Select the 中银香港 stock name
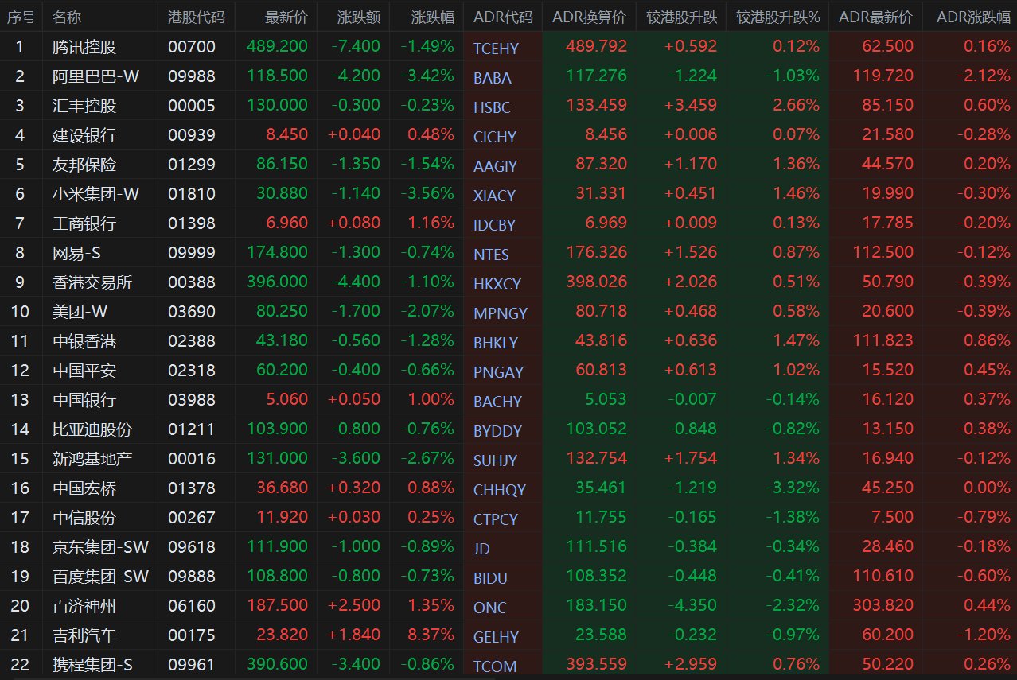Viewport: 1017px width, 680px height. pyautogui.click(x=84, y=341)
